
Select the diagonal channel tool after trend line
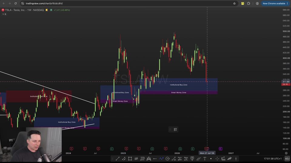coord(124,158)
